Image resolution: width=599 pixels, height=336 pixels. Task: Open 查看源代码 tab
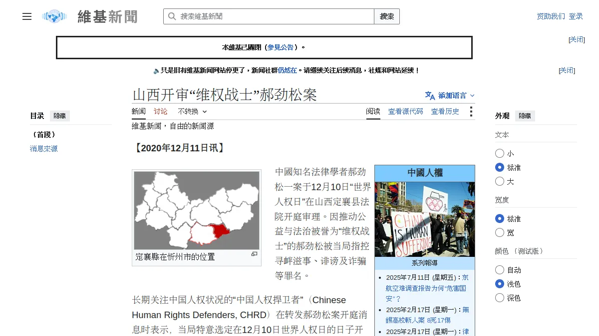406,112
